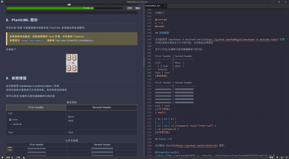Close the FEATURES_ZH-CN editor tab

[165, 6]
